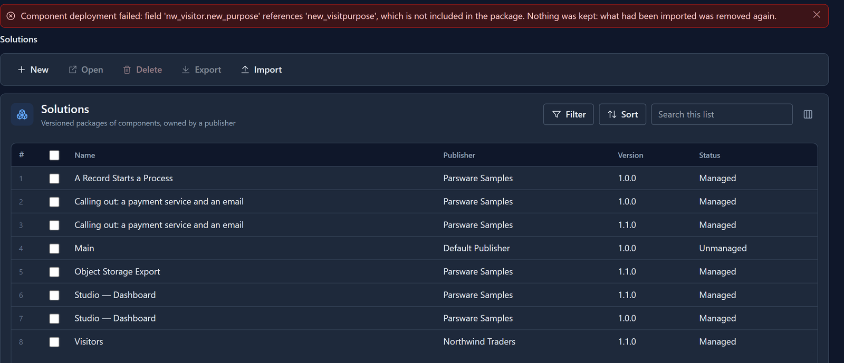The image size is (844, 363).
Task: Toggle the select-all checkbox in header
Action: coord(54,155)
